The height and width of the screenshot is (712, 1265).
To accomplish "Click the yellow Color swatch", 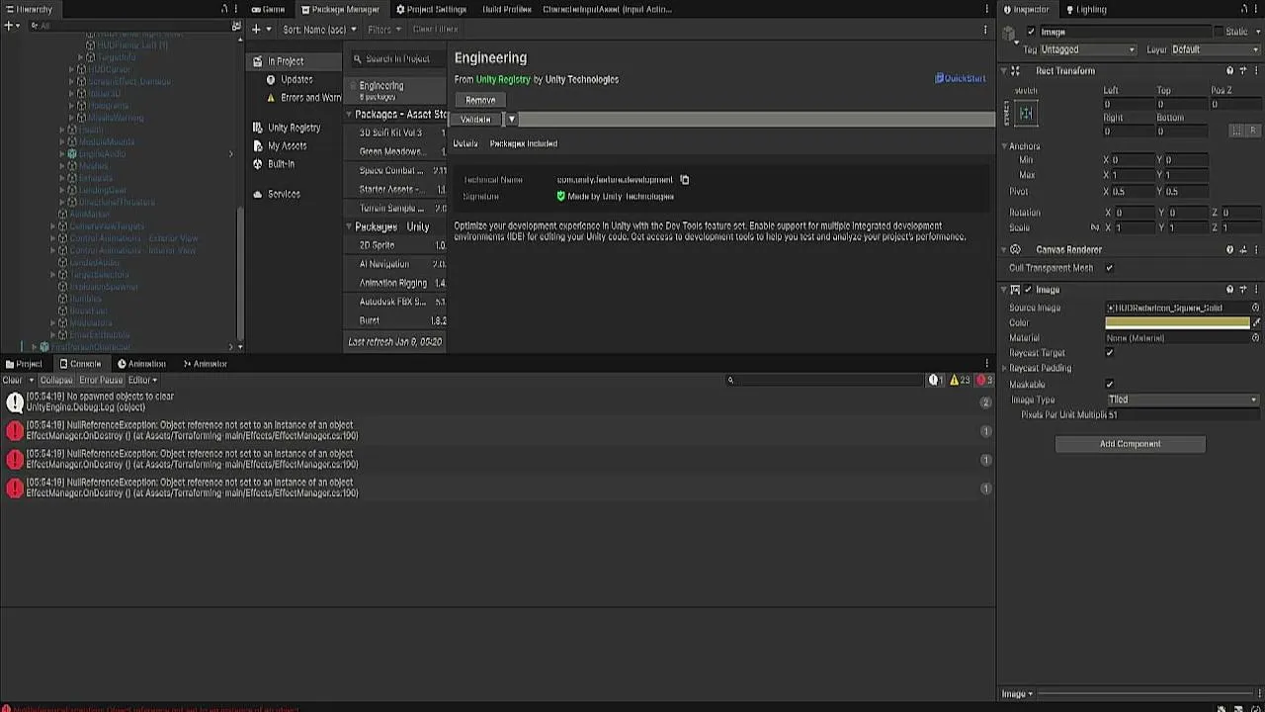I will tap(1177, 322).
